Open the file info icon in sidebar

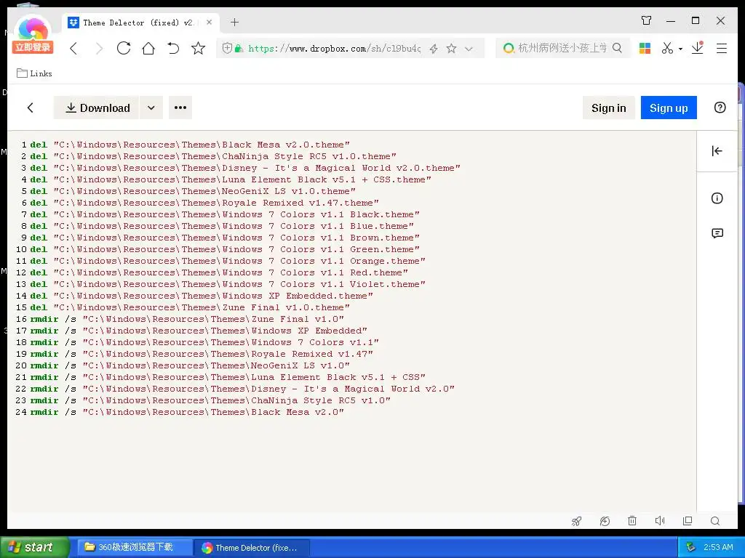(717, 198)
